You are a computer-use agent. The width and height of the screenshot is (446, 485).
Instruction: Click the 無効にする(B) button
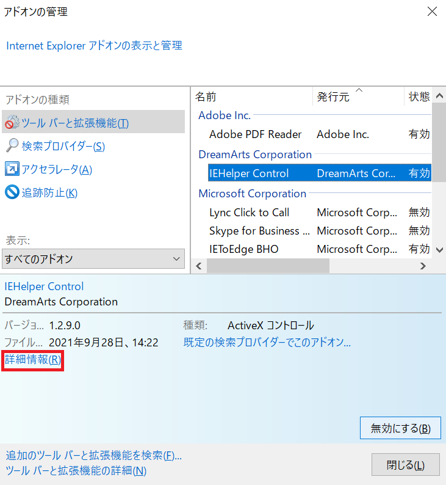point(400,428)
